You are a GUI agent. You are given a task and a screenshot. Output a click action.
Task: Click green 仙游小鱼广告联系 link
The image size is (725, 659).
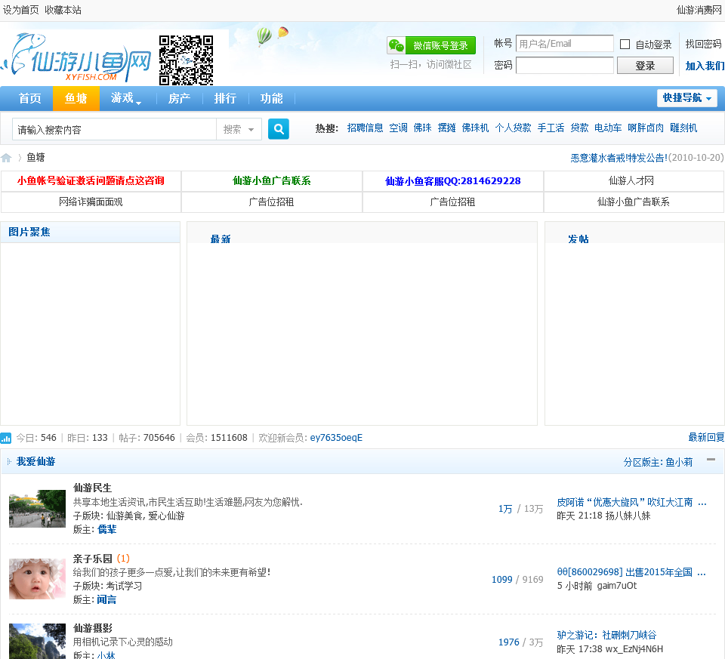pyautogui.click(x=271, y=180)
